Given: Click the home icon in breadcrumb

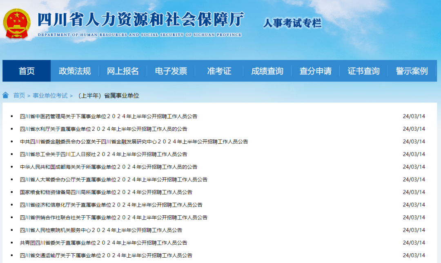Looking at the screenshot, I should click(6, 95).
